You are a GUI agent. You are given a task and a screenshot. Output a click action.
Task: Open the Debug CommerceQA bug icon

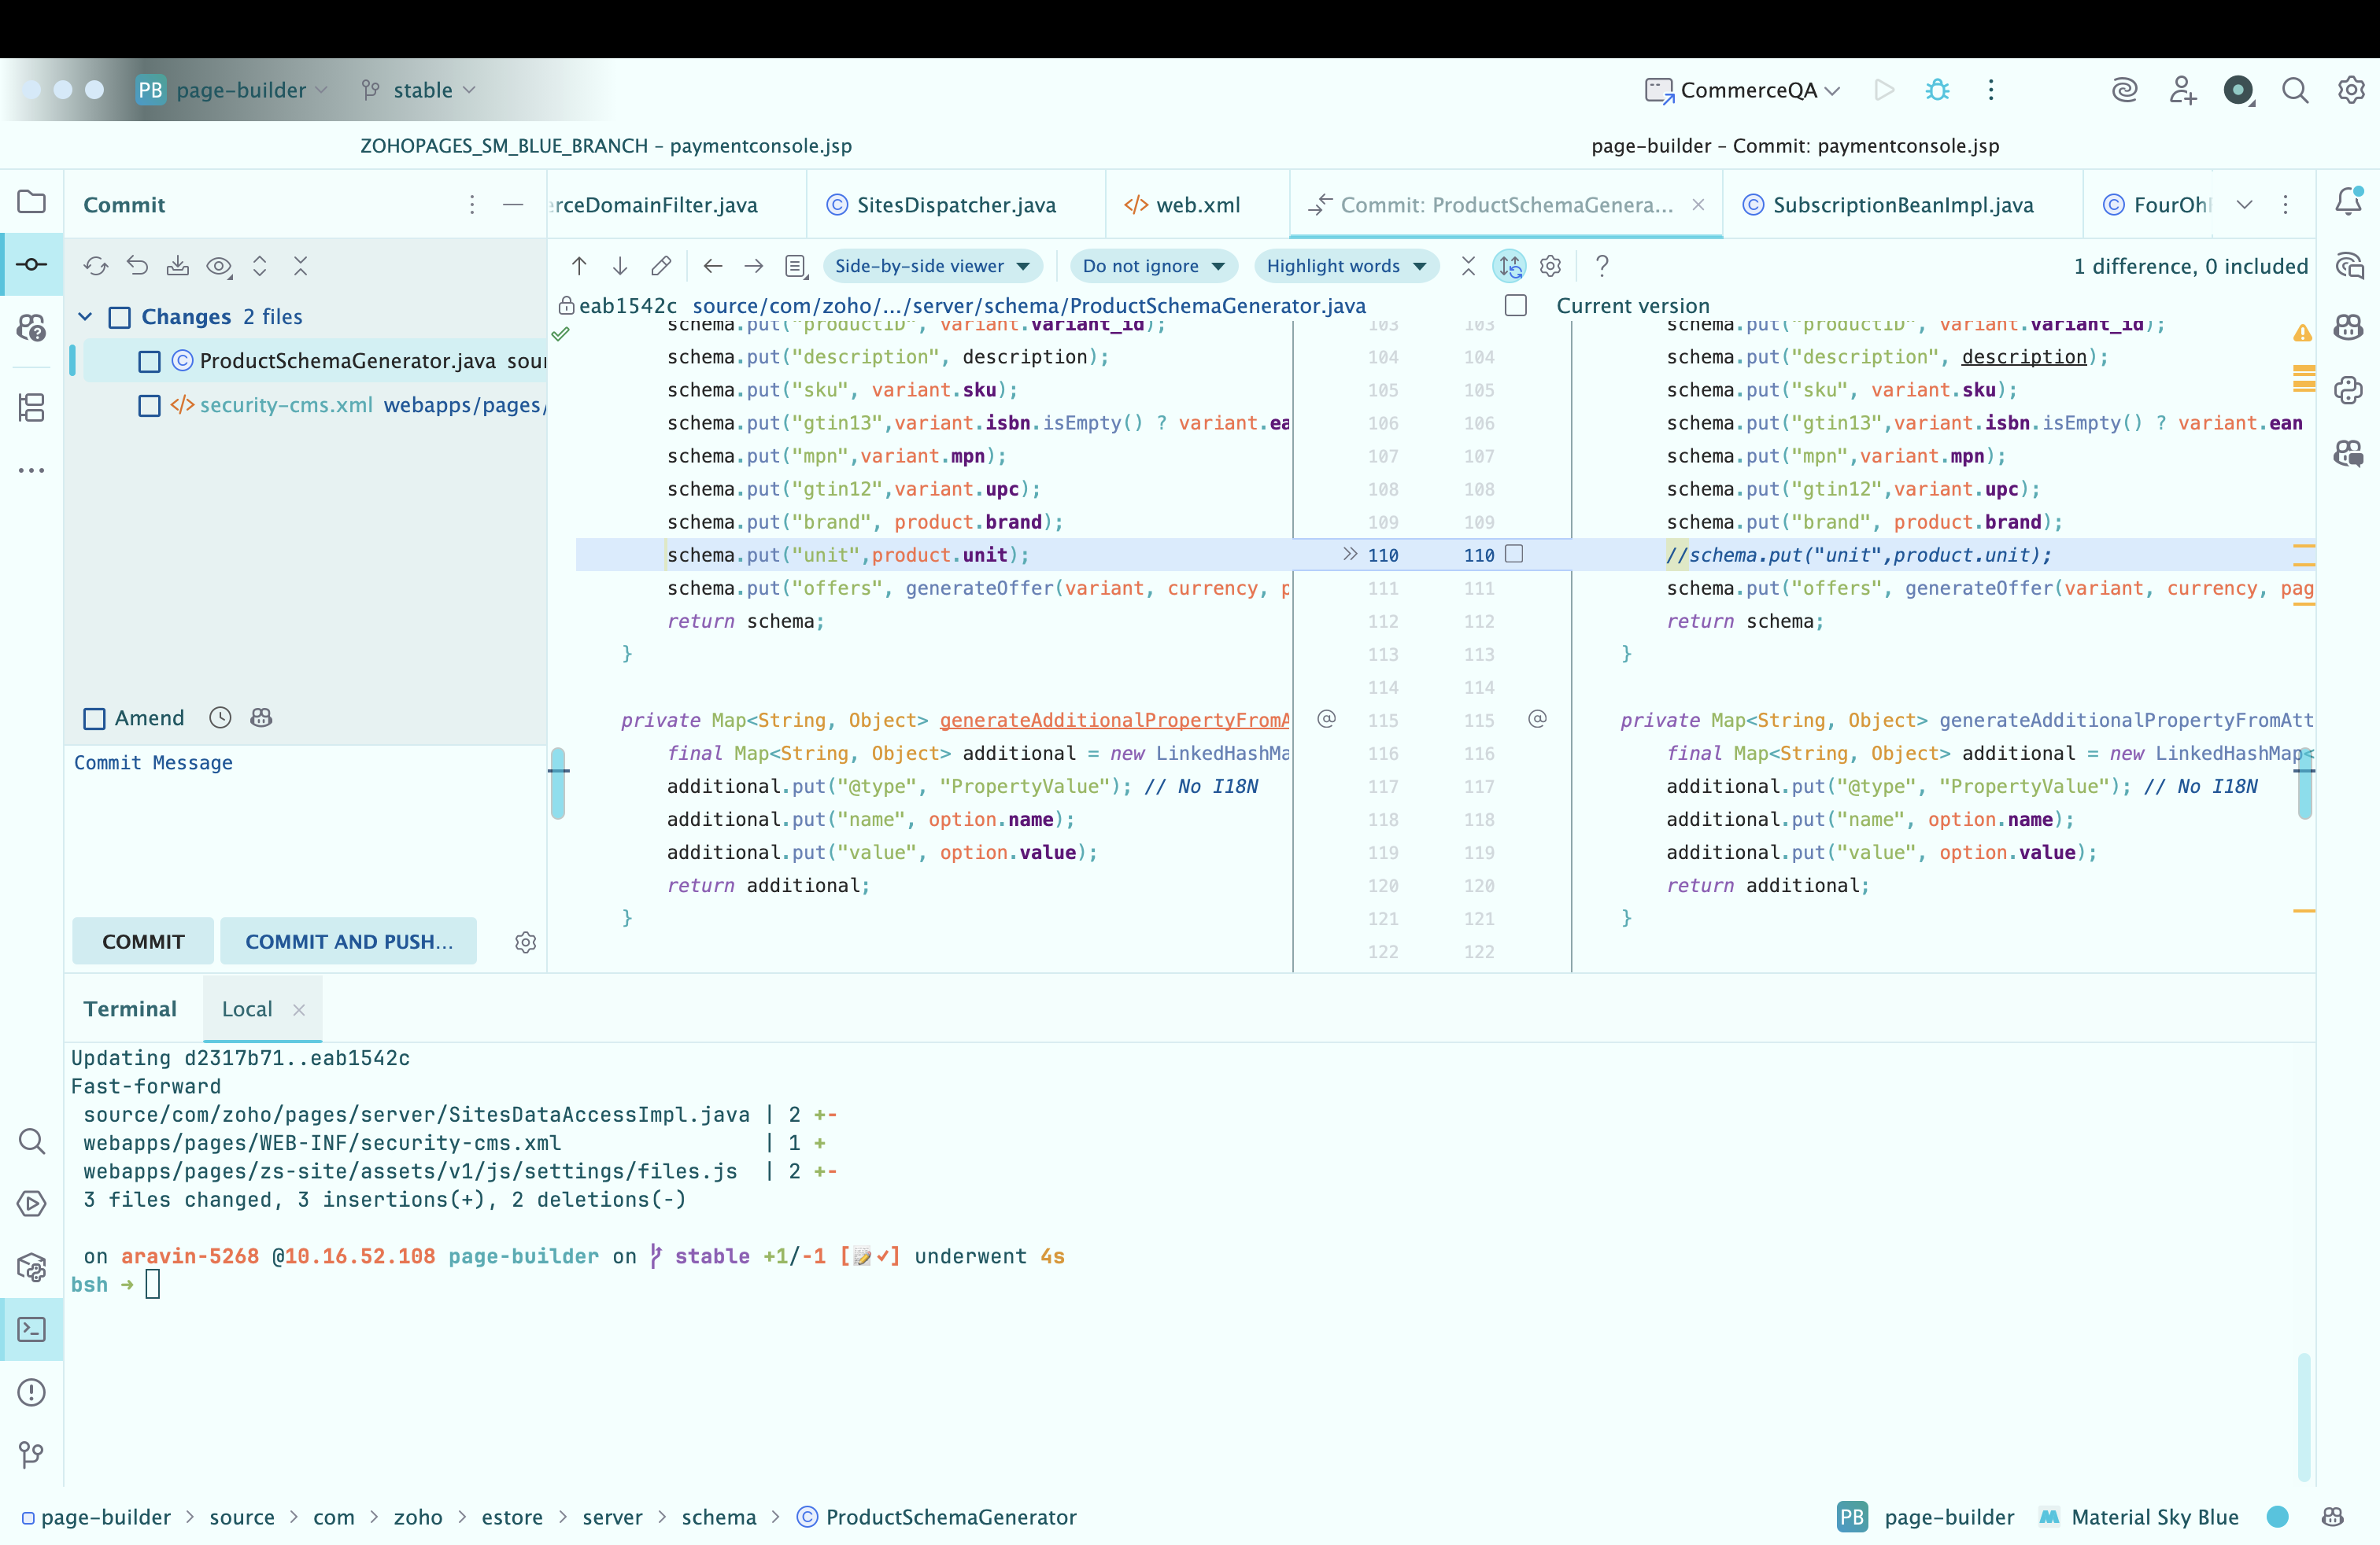pyautogui.click(x=1937, y=90)
